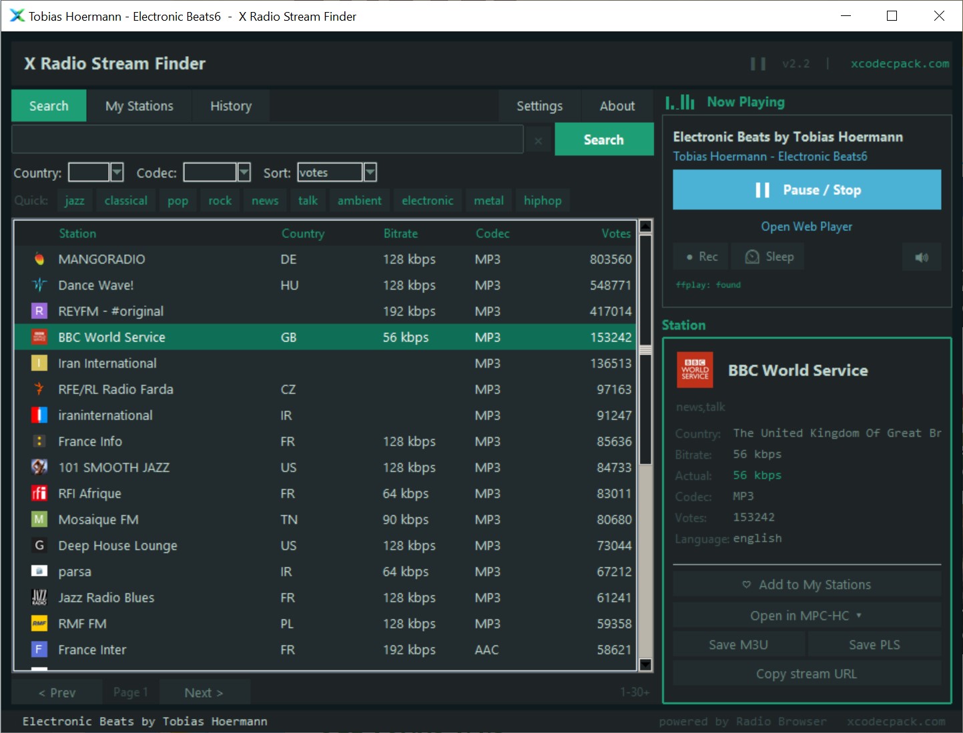
Task: Filter by the pop quick tag
Action: pyautogui.click(x=178, y=200)
